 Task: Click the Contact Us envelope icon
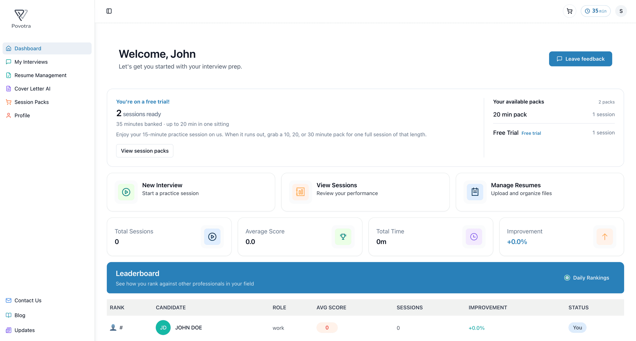tap(9, 300)
